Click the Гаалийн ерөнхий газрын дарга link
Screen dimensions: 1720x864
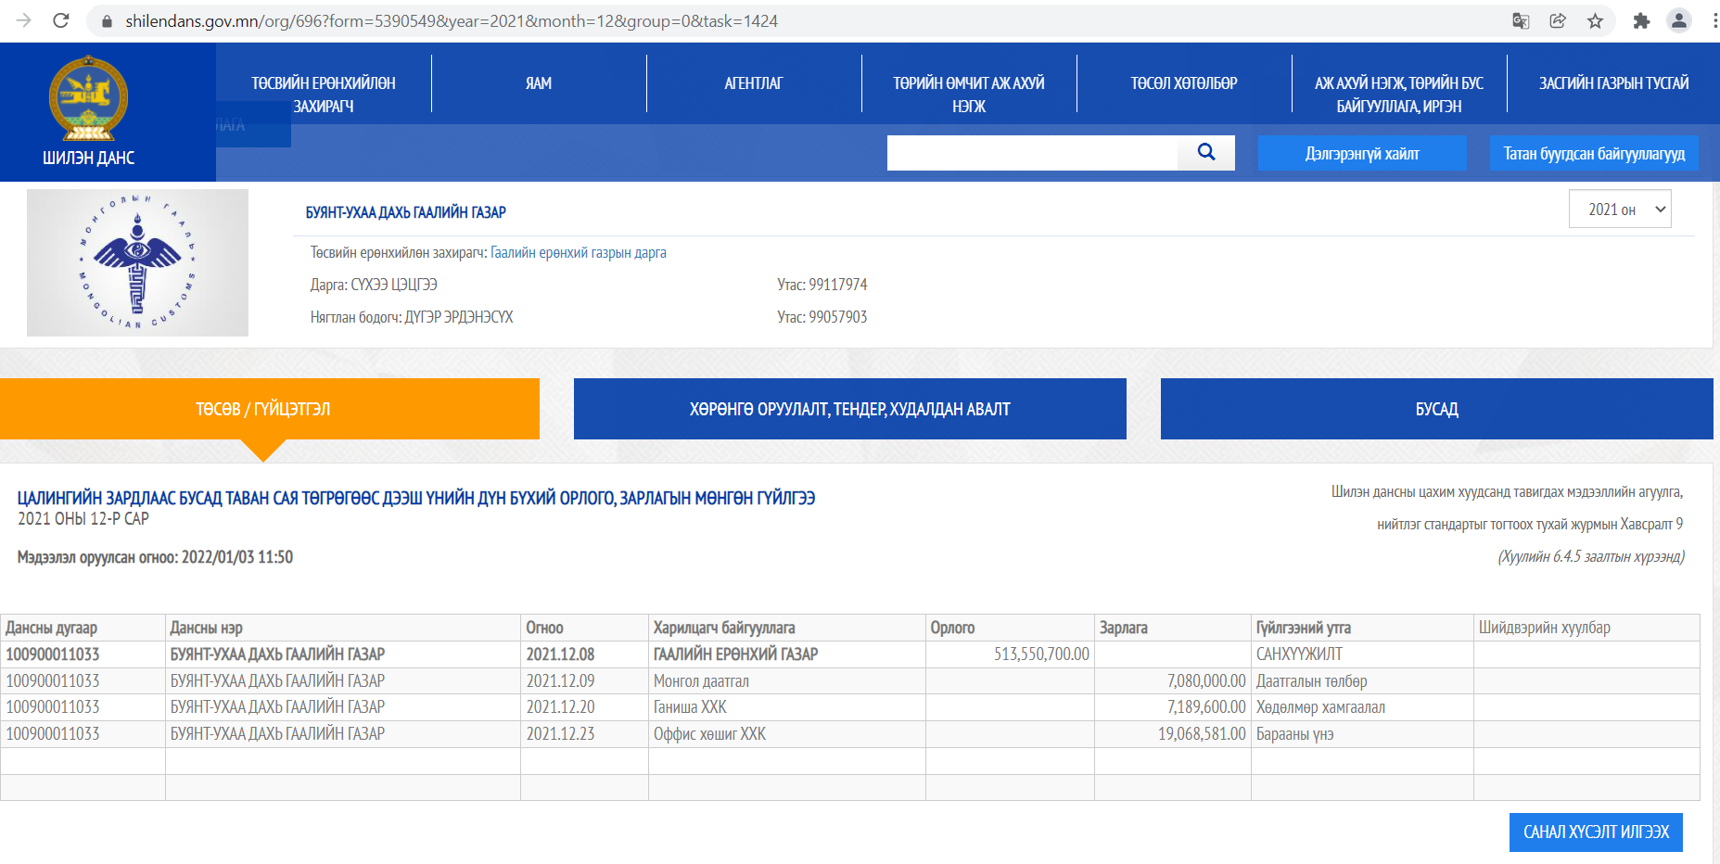coord(578,252)
